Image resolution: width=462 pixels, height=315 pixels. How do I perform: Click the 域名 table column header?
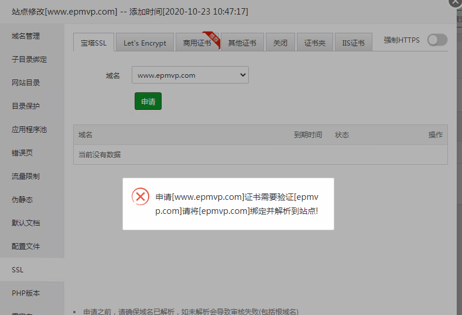[85, 134]
